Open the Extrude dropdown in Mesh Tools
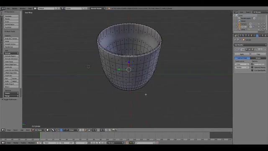Viewport: 268px width, 151px height. coord(11,53)
